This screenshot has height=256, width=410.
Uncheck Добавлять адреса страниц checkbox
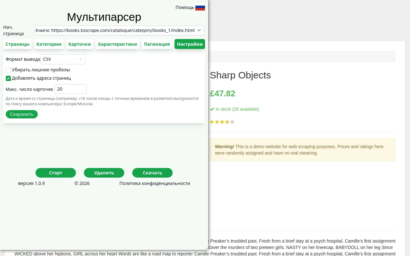pyautogui.click(x=8, y=78)
